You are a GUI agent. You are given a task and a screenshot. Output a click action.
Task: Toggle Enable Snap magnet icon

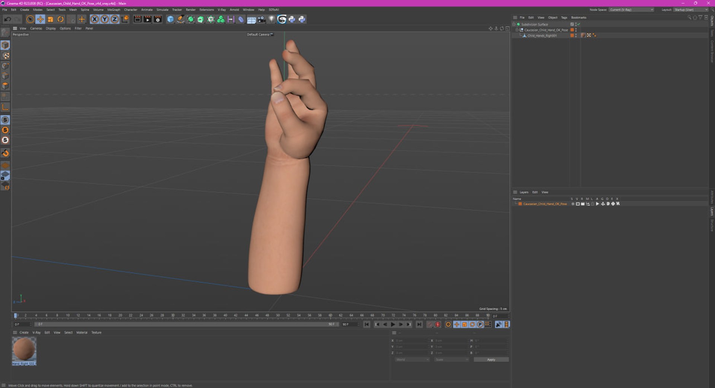tap(5, 153)
